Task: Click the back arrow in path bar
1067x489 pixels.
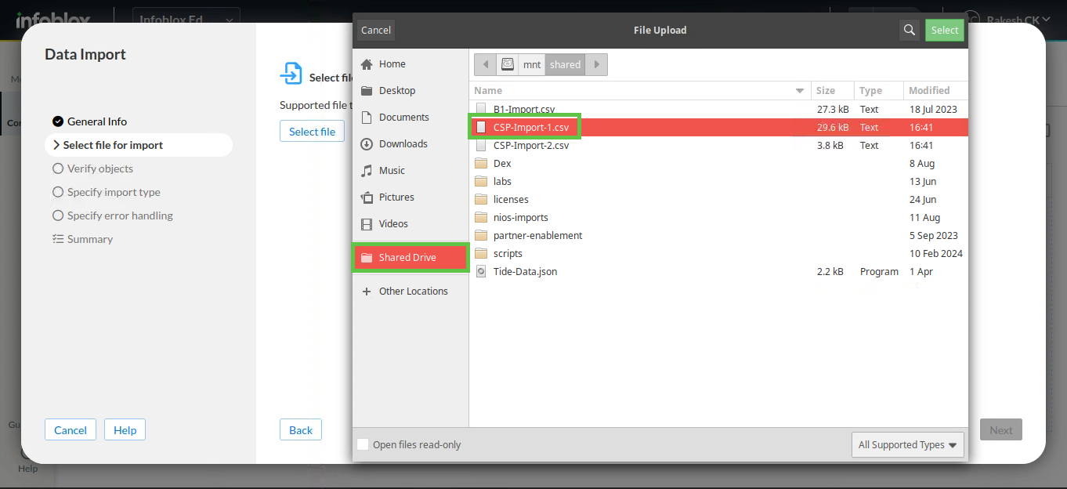Action: coord(486,64)
